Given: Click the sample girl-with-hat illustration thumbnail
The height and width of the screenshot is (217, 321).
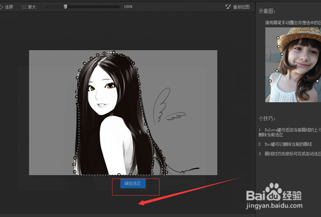Looking at the screenshot, I should pos(293,65).
